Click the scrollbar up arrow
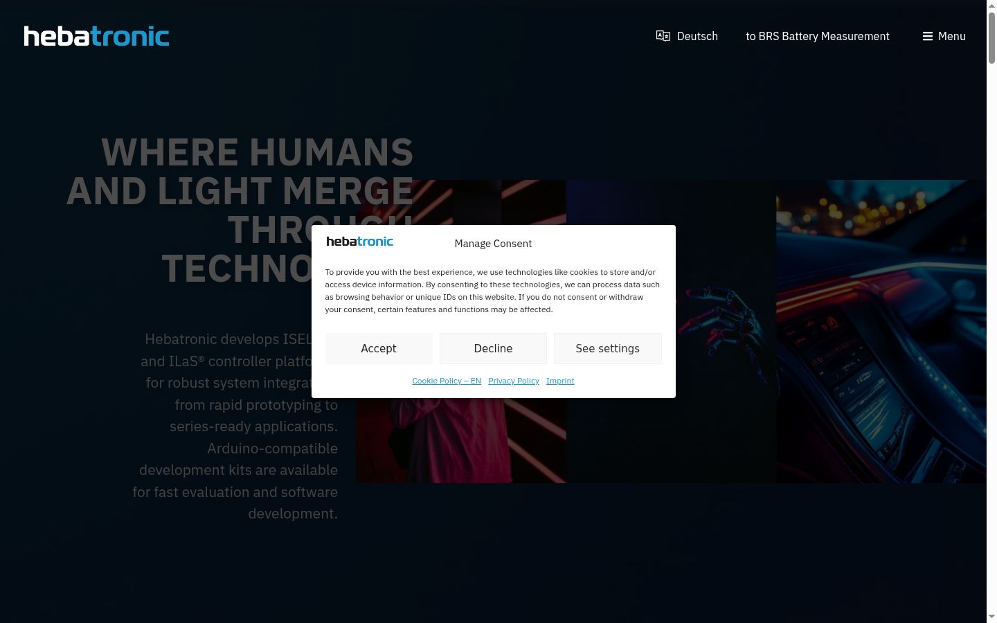Image resolution: width=997 pixels, height=623 pixels. pos(991,6)
